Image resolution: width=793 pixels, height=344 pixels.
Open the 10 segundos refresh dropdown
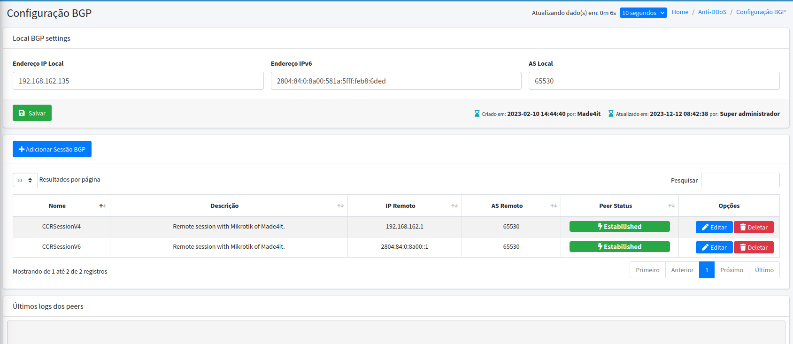(643, 13)
